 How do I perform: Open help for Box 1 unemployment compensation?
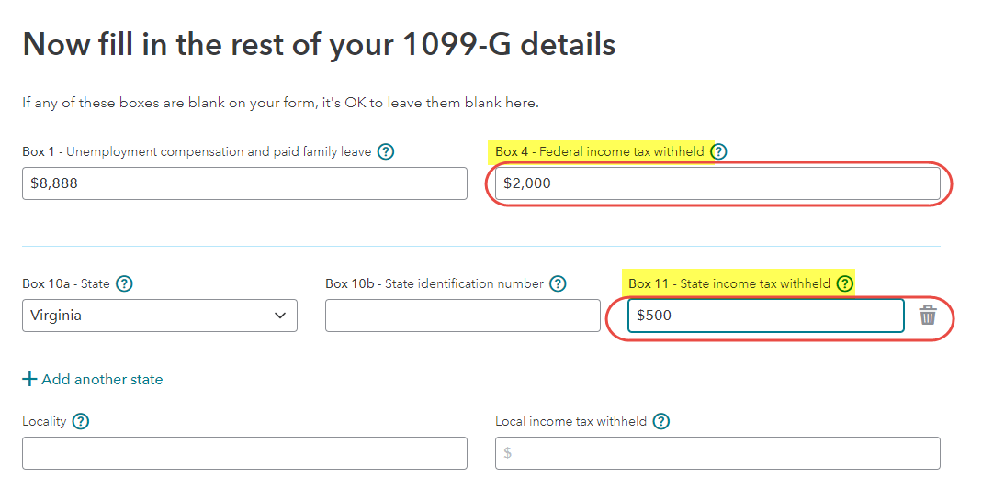386,151
